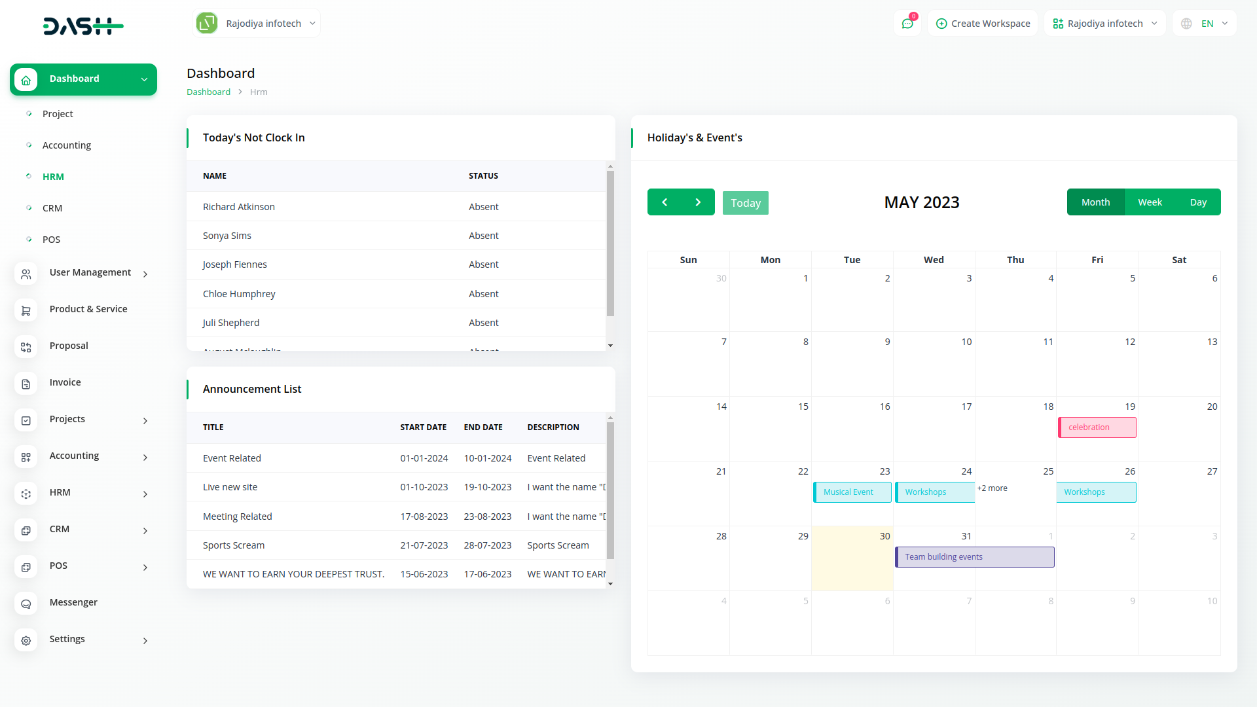Click the Proposal sidebar icon
The height and width of the screenshot is (707, 1257).
[26, 347]
